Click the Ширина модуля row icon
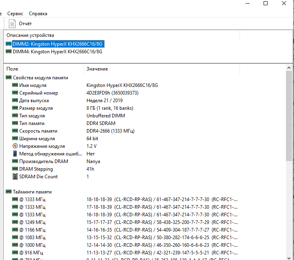The image size is (294, 260). coord(15,138)
